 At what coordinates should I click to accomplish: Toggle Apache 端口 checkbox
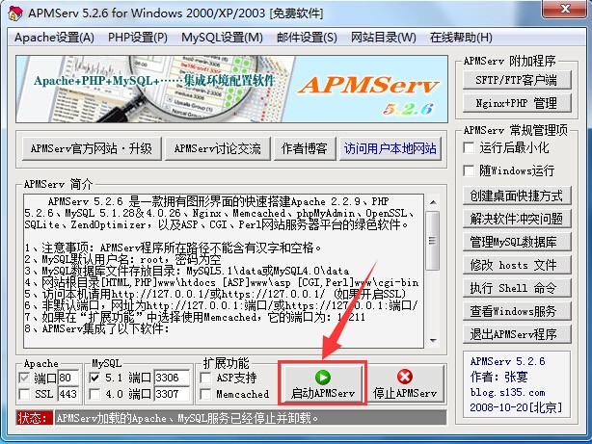(24, 378)
